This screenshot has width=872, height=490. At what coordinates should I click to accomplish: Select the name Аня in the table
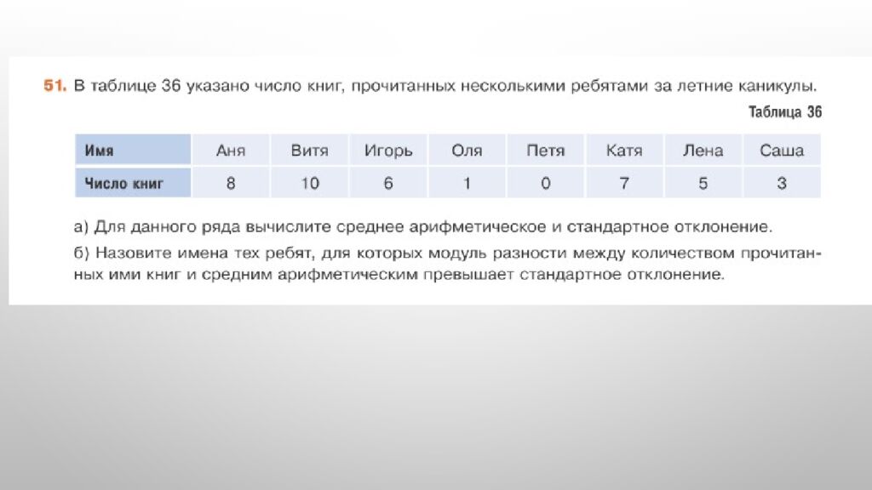tap(231, 149)
